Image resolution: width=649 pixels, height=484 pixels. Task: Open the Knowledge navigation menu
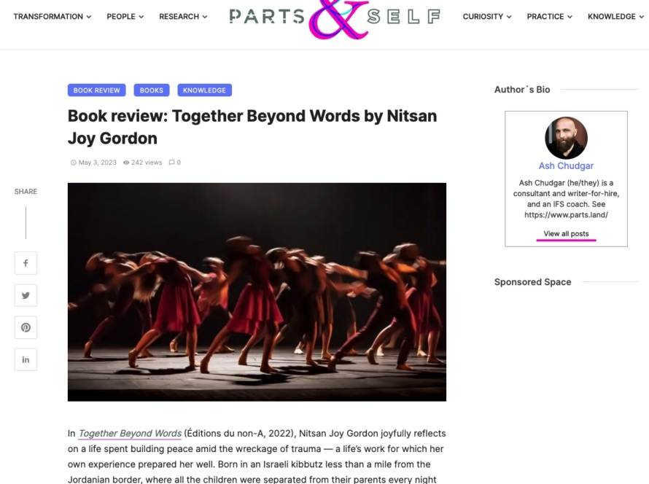click(x=615, y=17)
